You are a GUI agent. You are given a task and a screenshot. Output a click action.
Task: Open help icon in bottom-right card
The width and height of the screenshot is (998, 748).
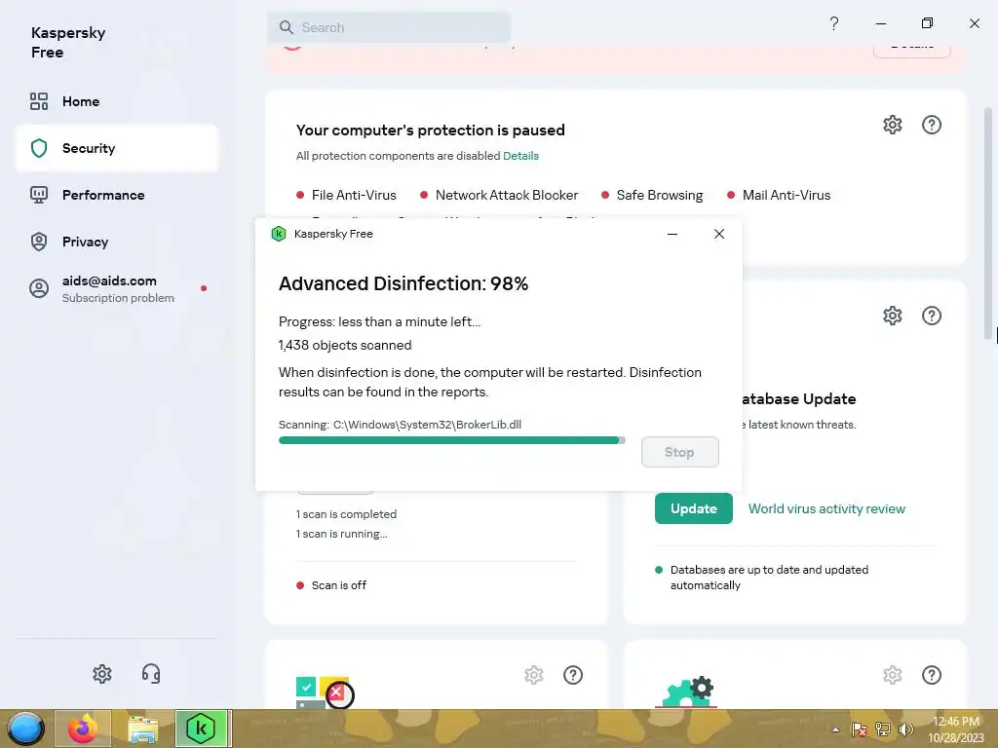[x=931, y=675]
